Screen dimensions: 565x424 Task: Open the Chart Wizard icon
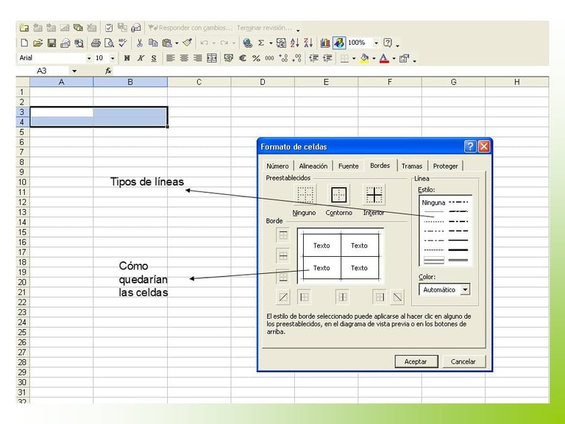pos(325,43)
